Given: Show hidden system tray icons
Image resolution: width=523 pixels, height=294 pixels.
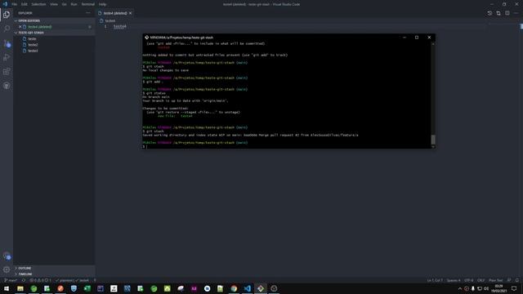Looking at the screenshot, I should coord(459,288).
